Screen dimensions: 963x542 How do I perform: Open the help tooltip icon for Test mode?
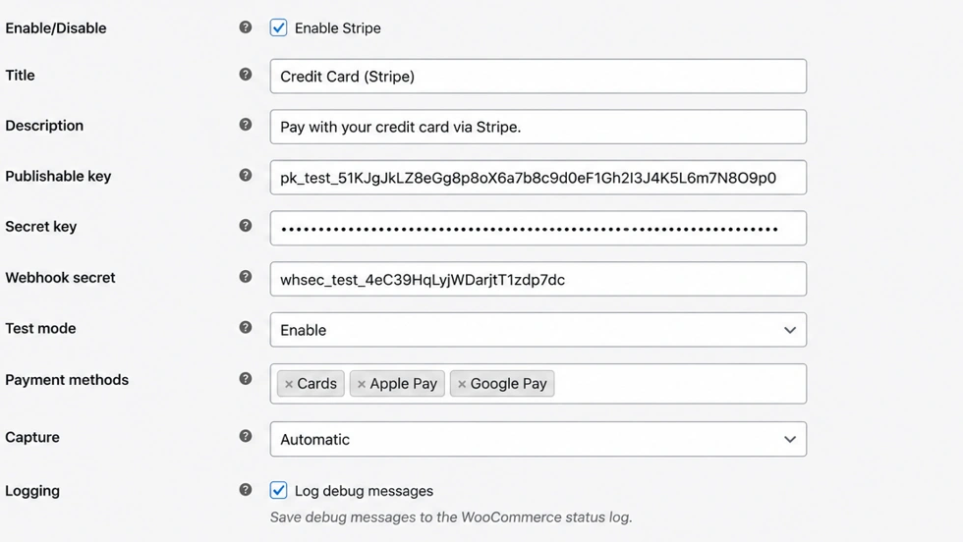pyautogui.click(x=245, y=327)
